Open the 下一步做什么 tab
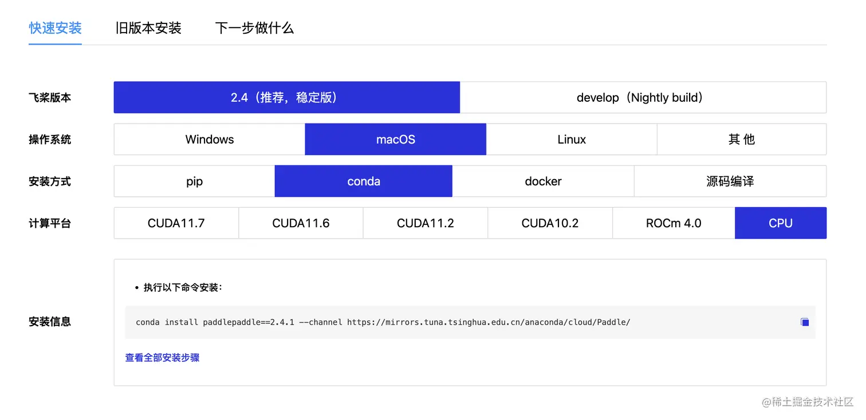The image size is (866, 420). (x=254, y=28)
